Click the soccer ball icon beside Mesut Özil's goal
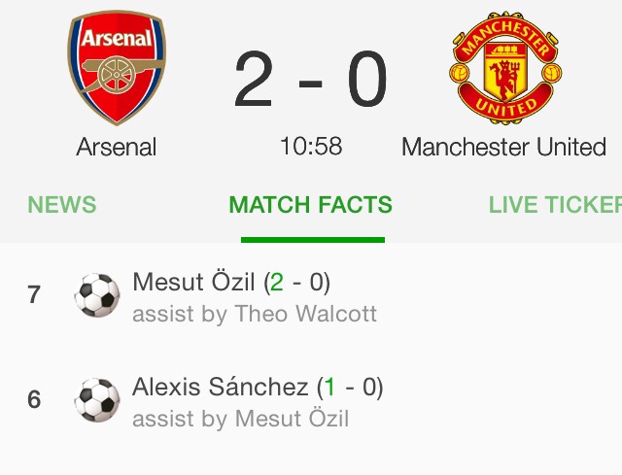This screenshot has width=622, height=475. 97,295
